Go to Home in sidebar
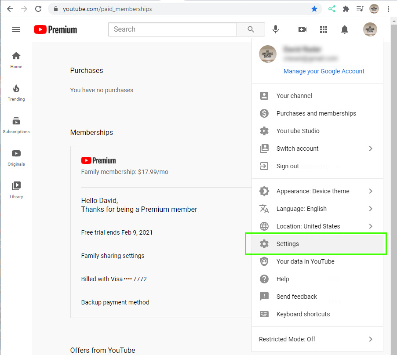 tap(16, 60)
